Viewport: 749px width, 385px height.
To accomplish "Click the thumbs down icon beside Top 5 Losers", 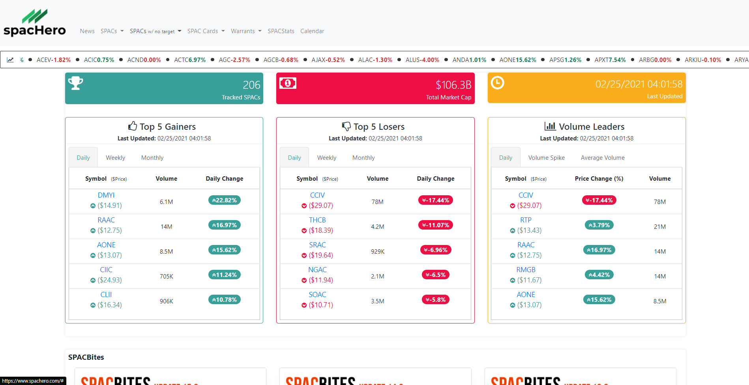I will pyautogui.click(x=346, y=127).
